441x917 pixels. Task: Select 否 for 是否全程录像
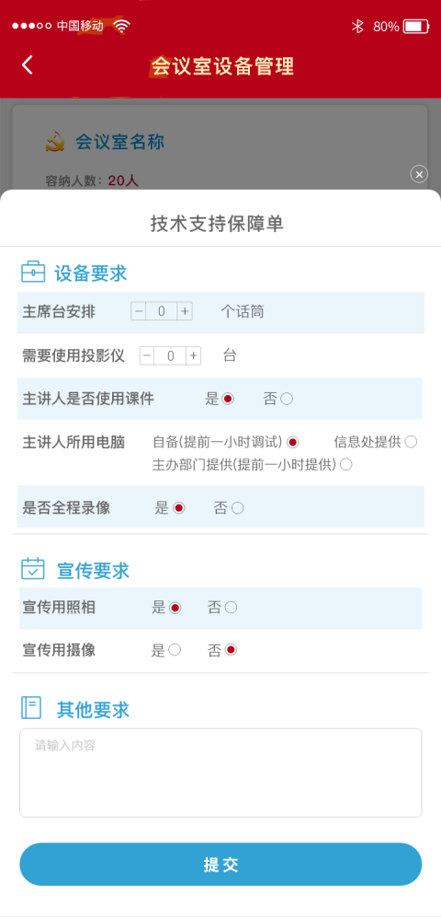[237, 508]
